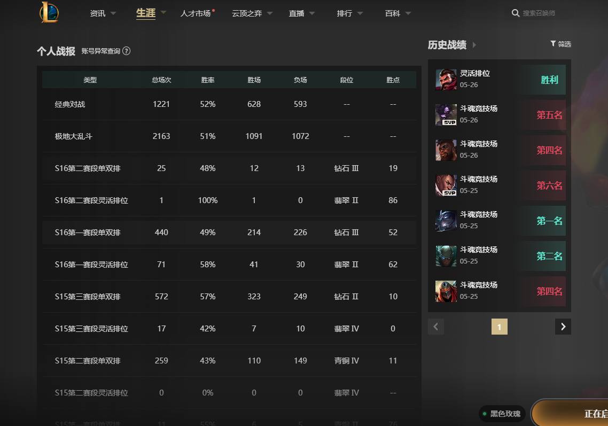This screenshot has width=608, height=426.
Task: Open the 第六名 arena match champion avatar
Action: tap(446, 185)
